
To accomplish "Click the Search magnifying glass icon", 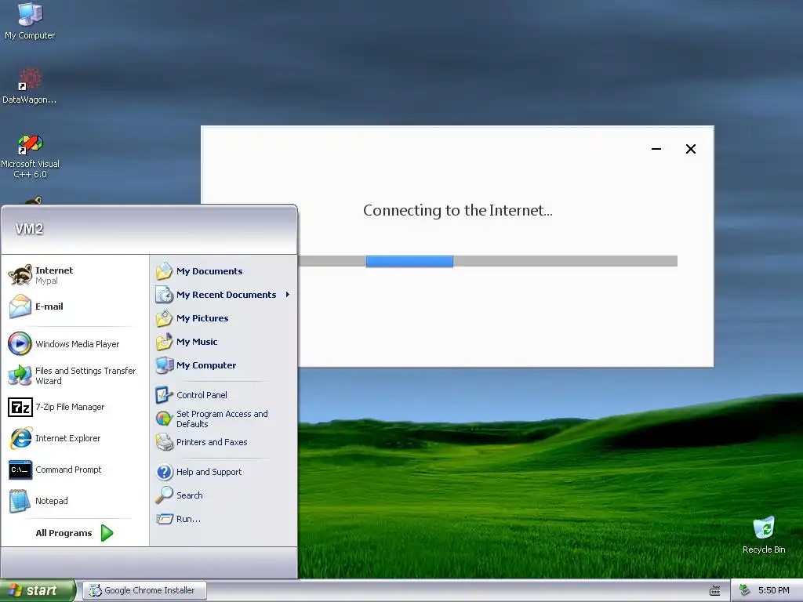I will tap(165, 495).
